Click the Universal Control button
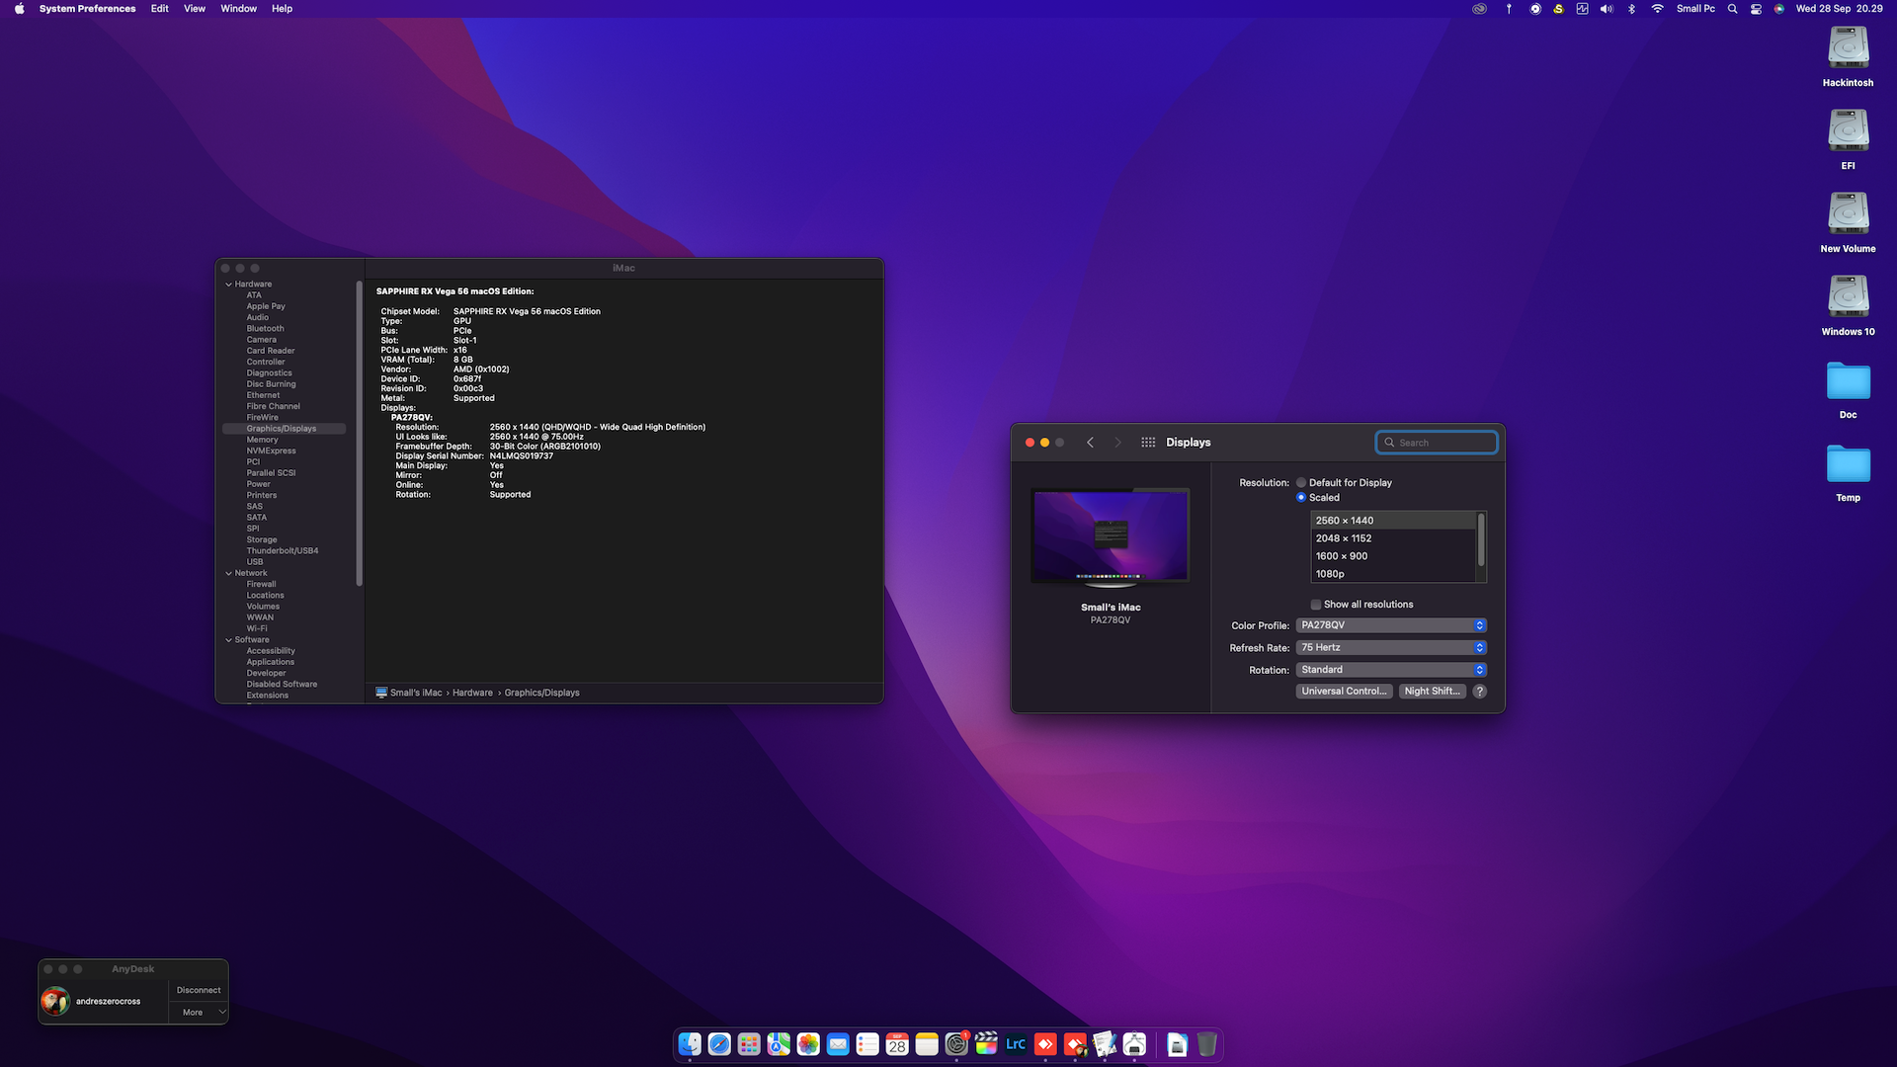Screen dimensions: 1897x1067 pyautogui.click(x=1344, y=692)
